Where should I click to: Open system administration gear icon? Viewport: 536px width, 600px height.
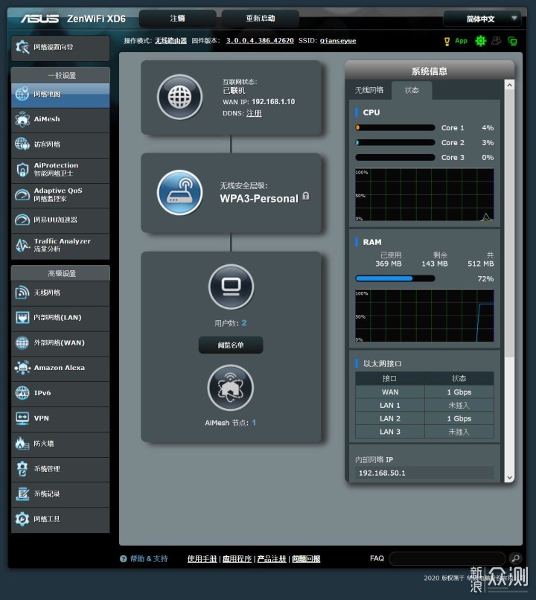pos(22,469)
